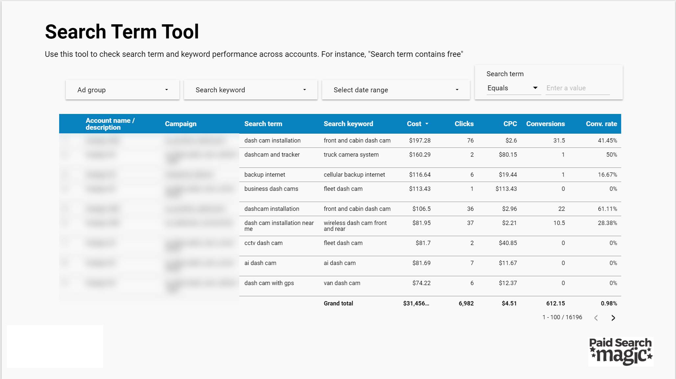The image size is (676, 379).
Task: Click the Cost sort arrow icon
Action: coord(427,124)
